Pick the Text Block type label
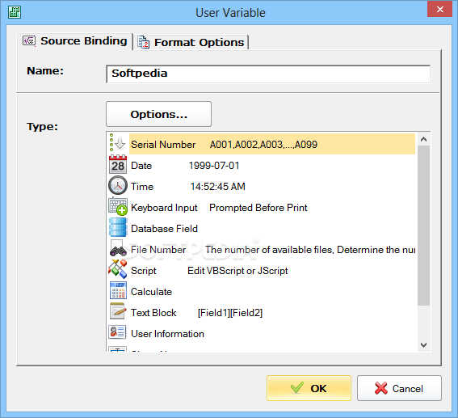Screen dimensions: 458x418 [153, 313]
